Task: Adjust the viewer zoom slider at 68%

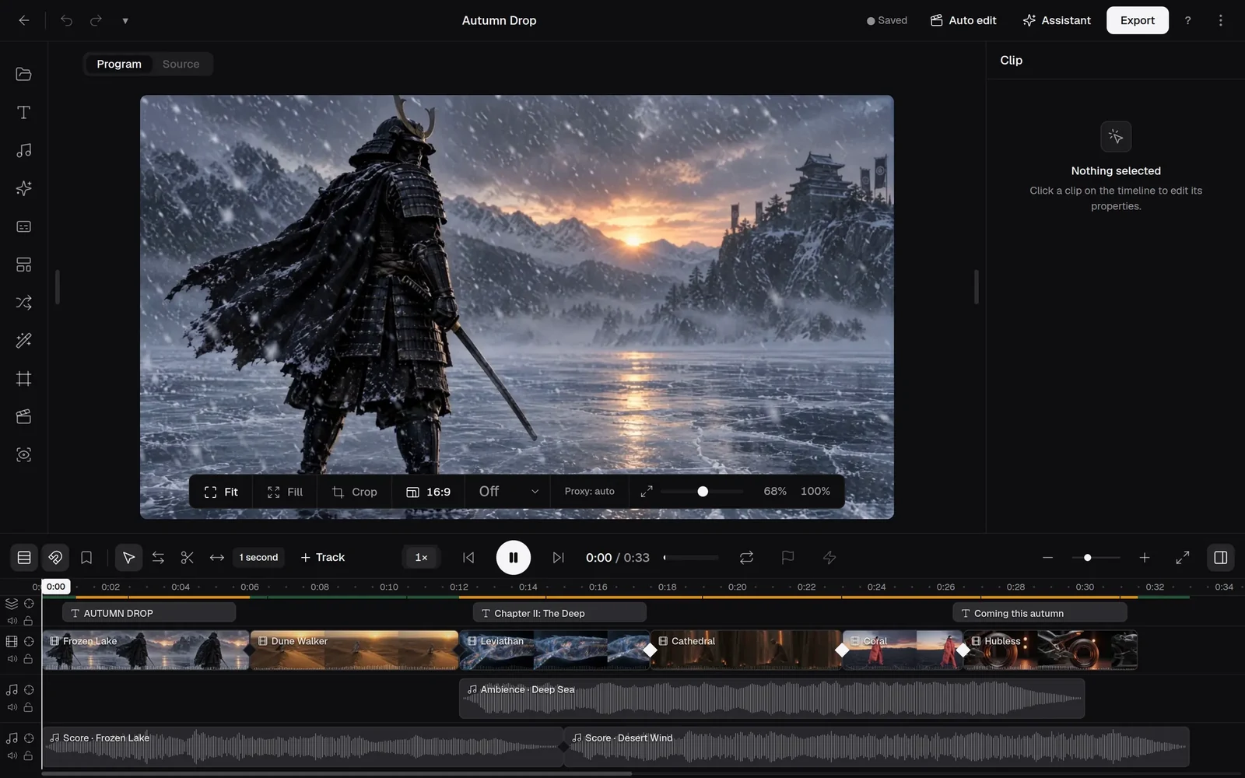Action: click(x=703, y=492)
